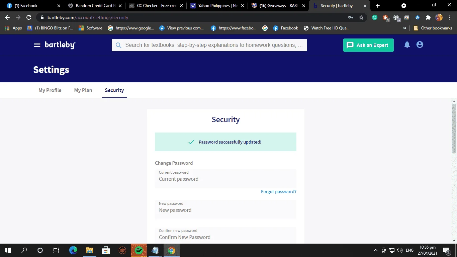Open the Windows Start menu

(x=8, y=250)
